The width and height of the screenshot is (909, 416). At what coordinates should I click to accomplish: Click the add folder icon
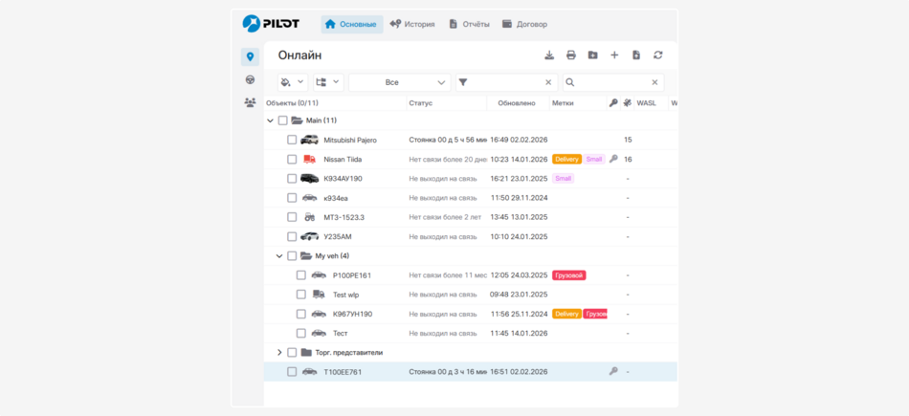[592, 55]
